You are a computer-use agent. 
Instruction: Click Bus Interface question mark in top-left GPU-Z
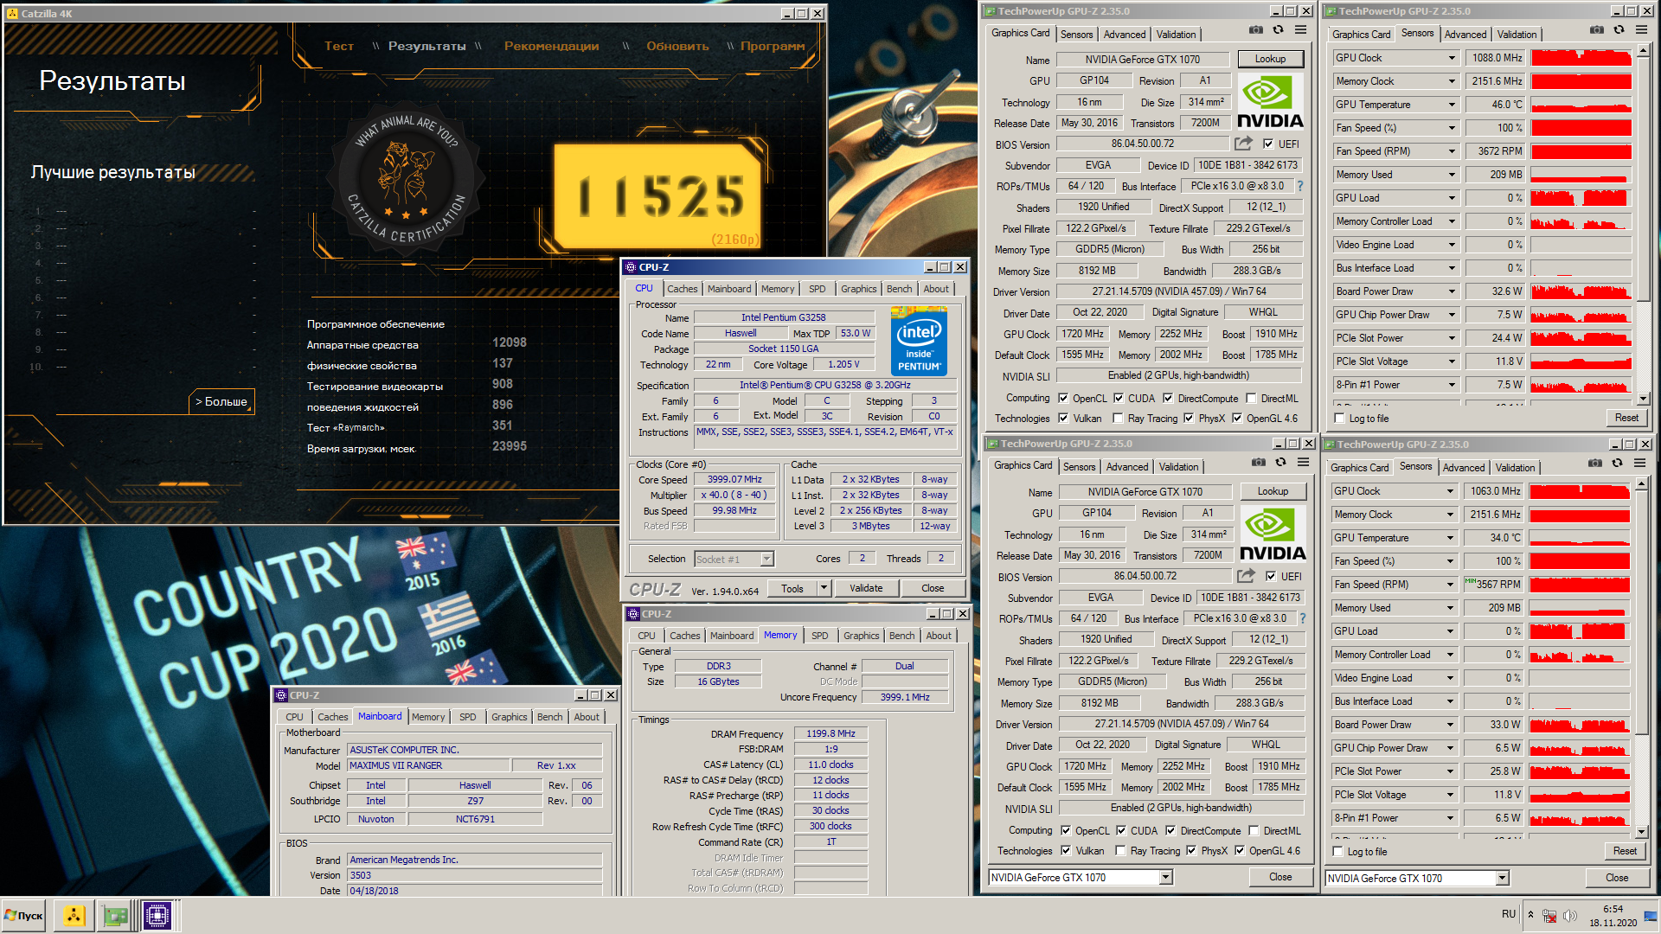pos(1299,186)
